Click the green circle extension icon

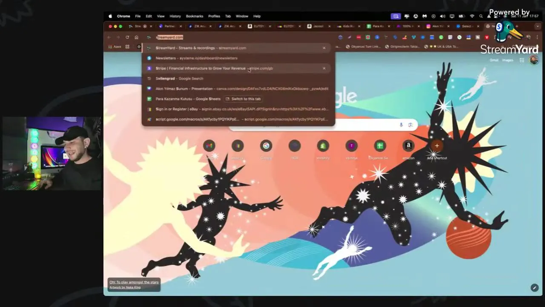[x=441, y=37]
